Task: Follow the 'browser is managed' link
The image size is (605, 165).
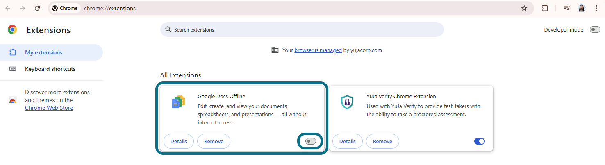Action: coord(318,50)
